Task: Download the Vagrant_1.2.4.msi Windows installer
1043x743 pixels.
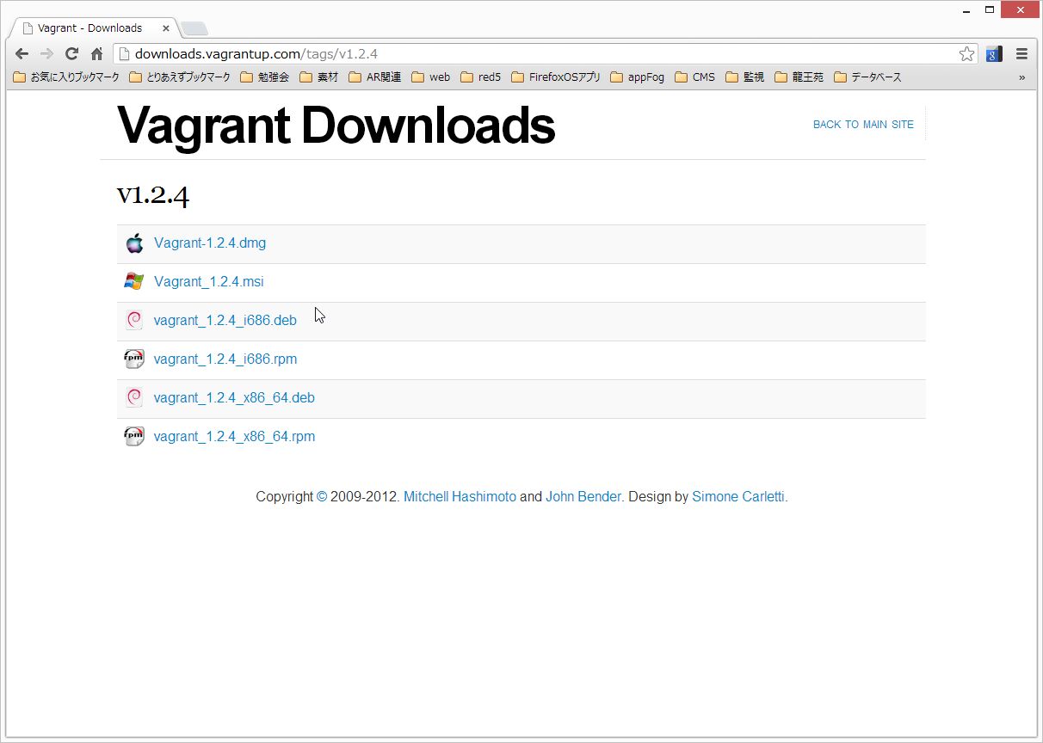Action: (209, 282)
